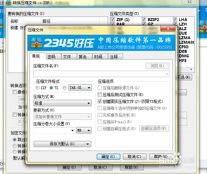This screenshot has height=174, width=207.
Task: Enable 压缩后测试压缩文件(E) checkbox
Action: [100, 94]
